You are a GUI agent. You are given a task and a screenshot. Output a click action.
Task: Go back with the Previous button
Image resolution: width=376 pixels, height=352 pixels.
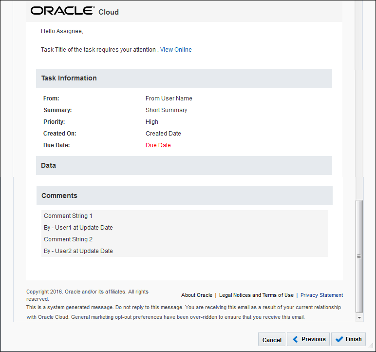tap(308, 339)
